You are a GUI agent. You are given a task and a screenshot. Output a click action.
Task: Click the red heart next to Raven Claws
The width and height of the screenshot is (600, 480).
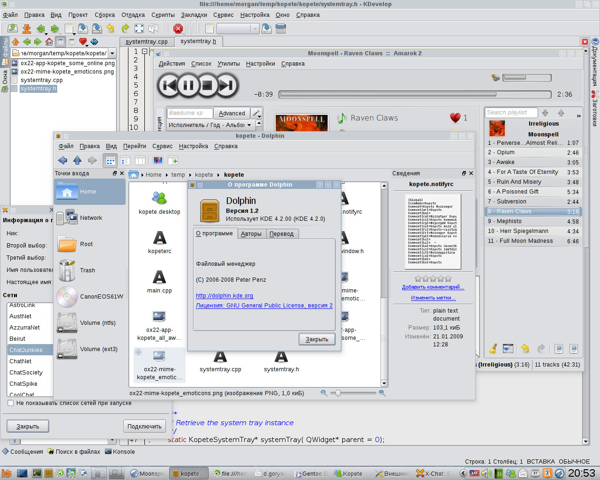click(x=455, y=118)
